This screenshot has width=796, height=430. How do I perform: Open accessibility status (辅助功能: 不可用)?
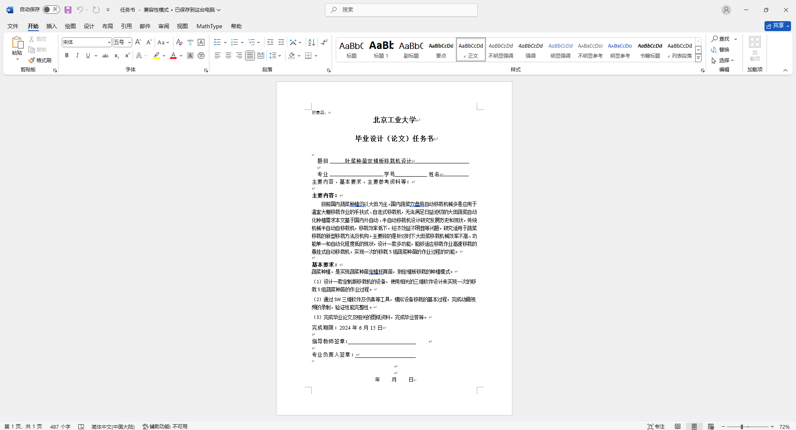[x=165, y=426]
